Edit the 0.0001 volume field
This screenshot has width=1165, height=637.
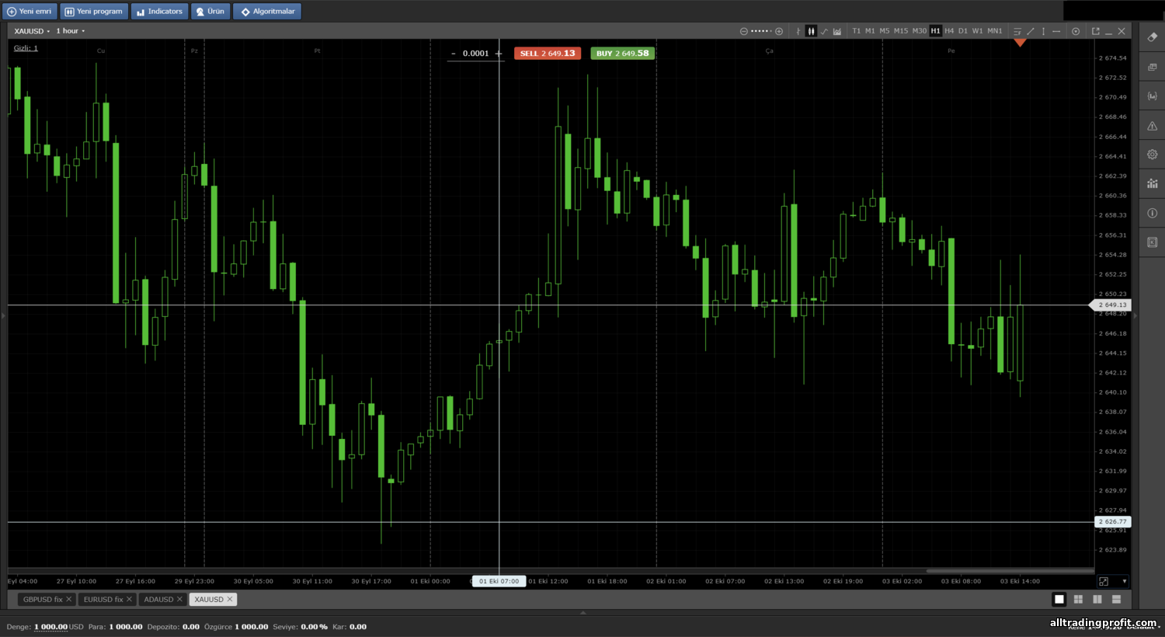(x=475, y=54)
